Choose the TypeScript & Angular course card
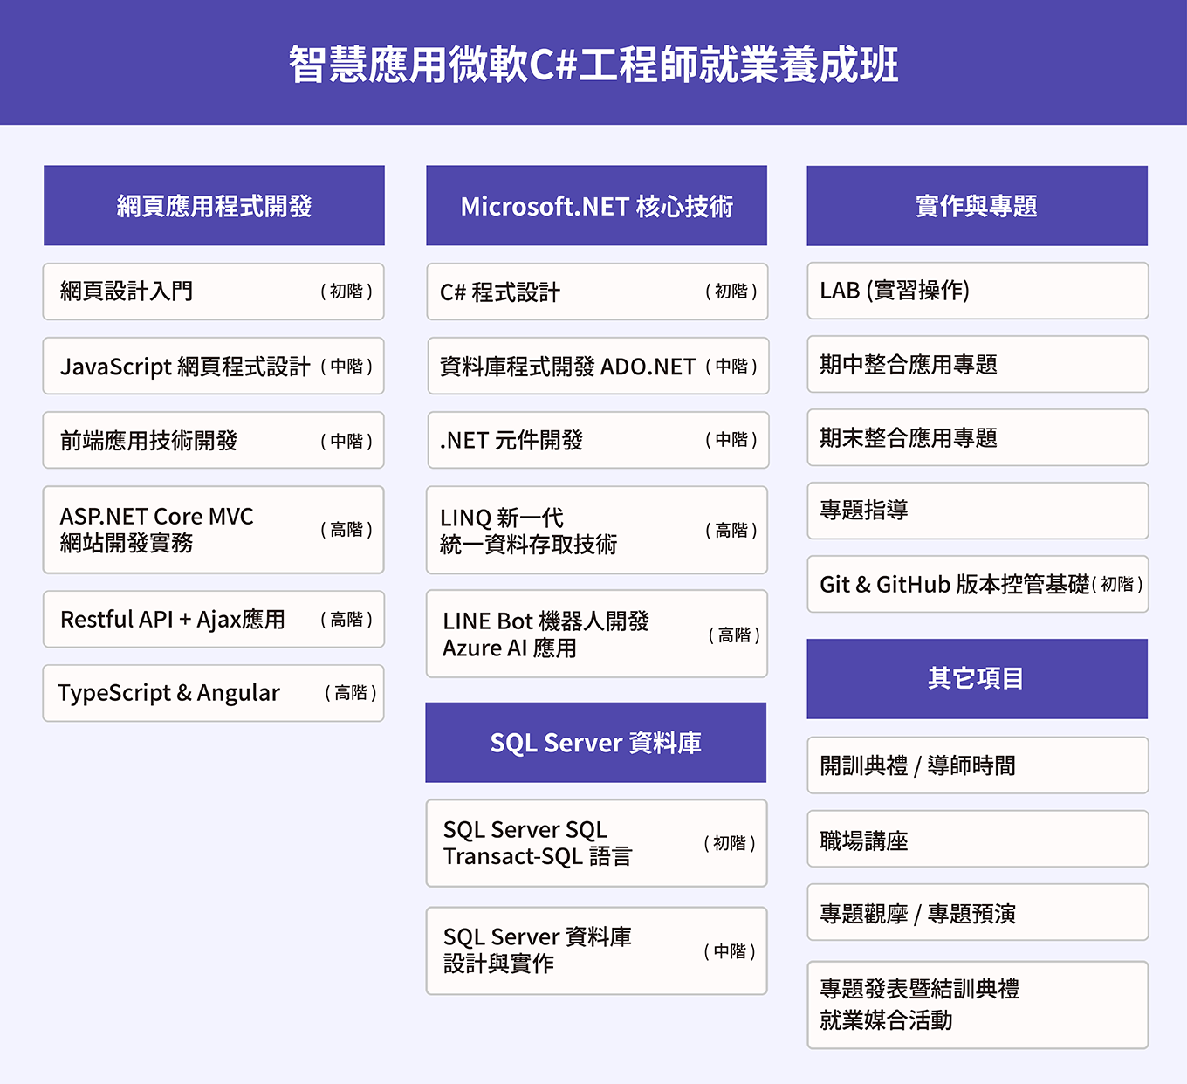 (214, 693)
